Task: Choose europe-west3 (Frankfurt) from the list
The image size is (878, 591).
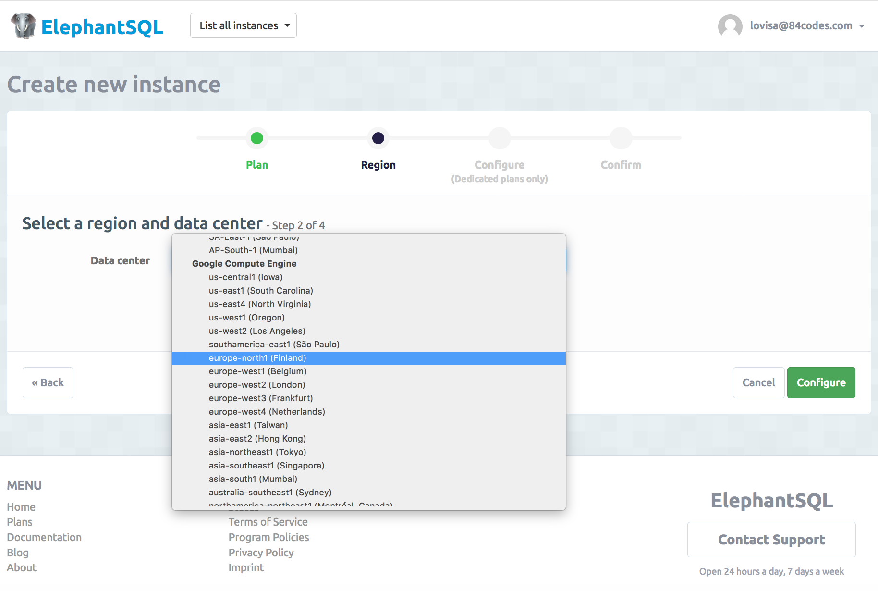Action: 261,398
